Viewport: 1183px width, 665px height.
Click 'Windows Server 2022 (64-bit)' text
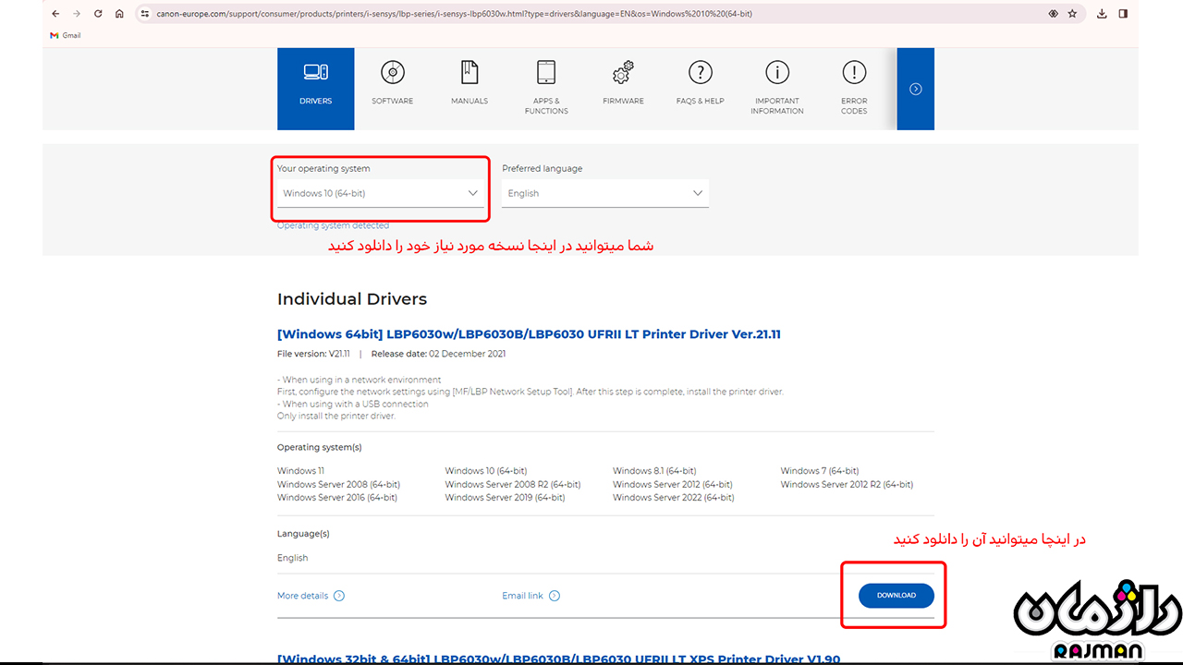674,497
